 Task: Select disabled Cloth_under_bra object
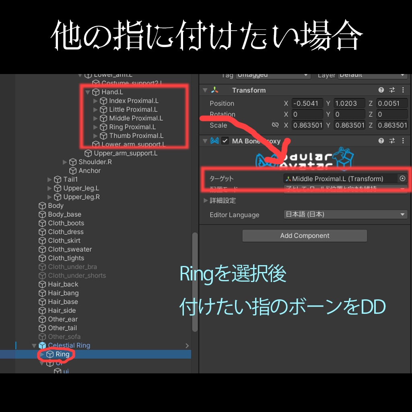72,267
